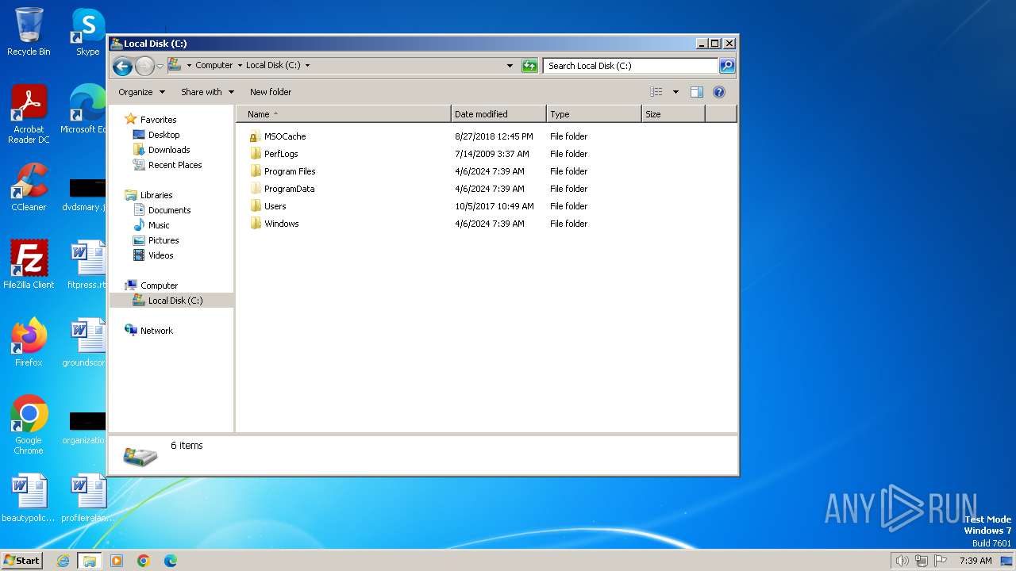Click the 7:39 AM taskbar clock

[x=976, y=561]
